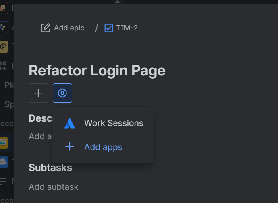Click the Add subtask field
The width and height of the screenshot is (278, 203).
(x=54, y=187)
